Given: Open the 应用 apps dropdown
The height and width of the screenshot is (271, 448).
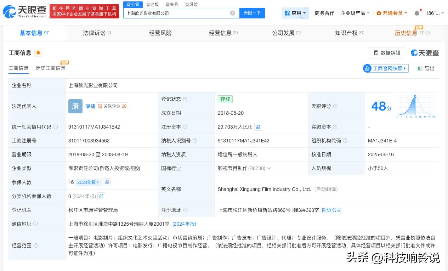Looking at the screenshot, I should (x=295, y=13).
